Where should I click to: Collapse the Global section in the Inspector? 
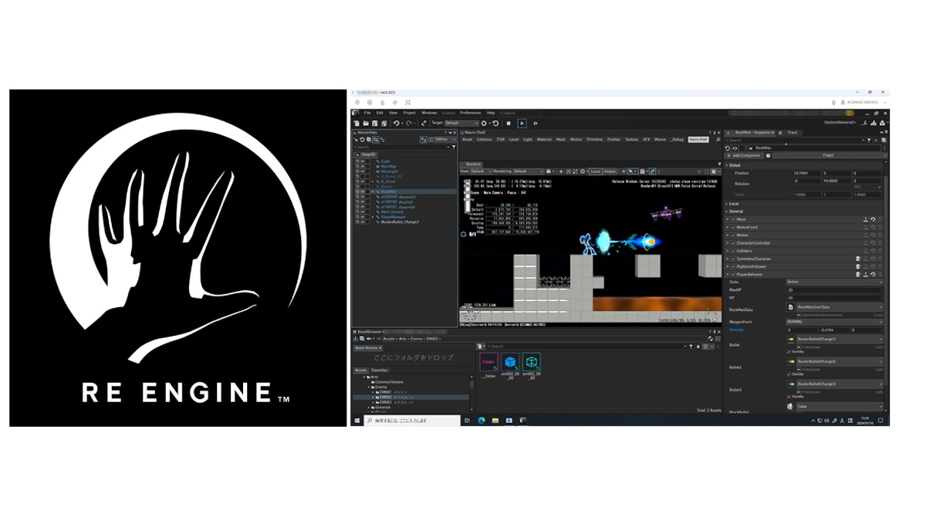727,165
